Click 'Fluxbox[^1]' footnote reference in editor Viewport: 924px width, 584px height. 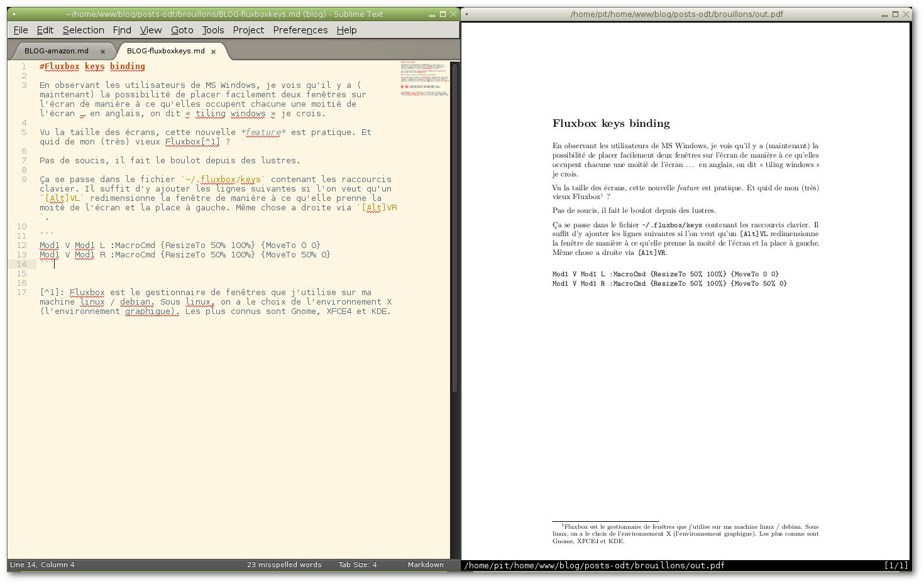tap(193, 141)
